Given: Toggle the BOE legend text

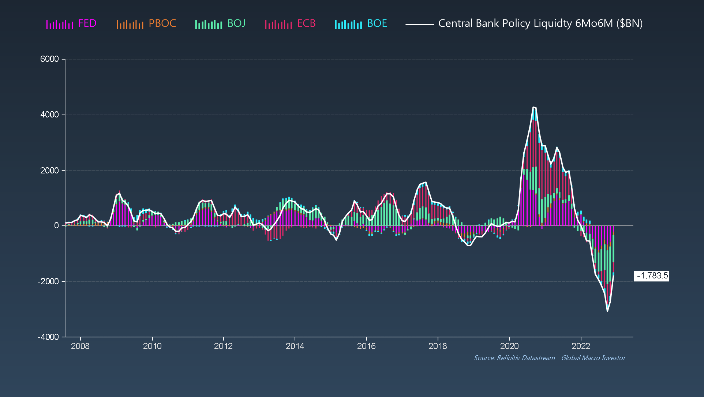Looking at the screenshot, I should click(377, 23).
